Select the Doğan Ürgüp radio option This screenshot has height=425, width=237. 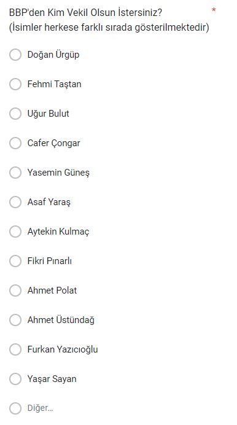coord(15,55)
